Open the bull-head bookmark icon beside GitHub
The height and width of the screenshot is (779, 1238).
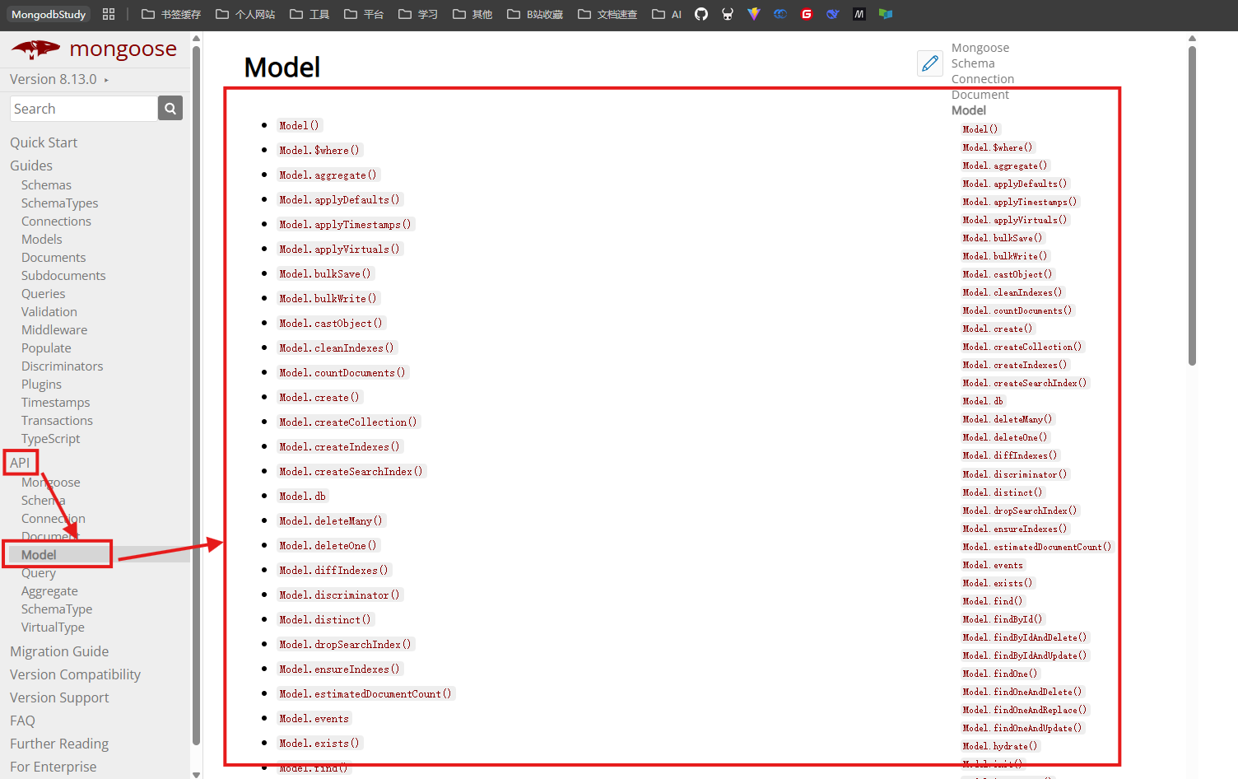[x=728, y=14]
